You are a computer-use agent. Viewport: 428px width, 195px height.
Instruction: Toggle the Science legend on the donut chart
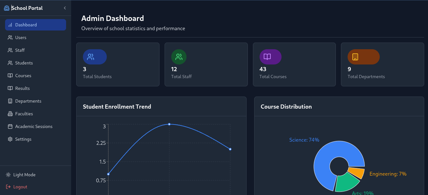coord(304,140)
